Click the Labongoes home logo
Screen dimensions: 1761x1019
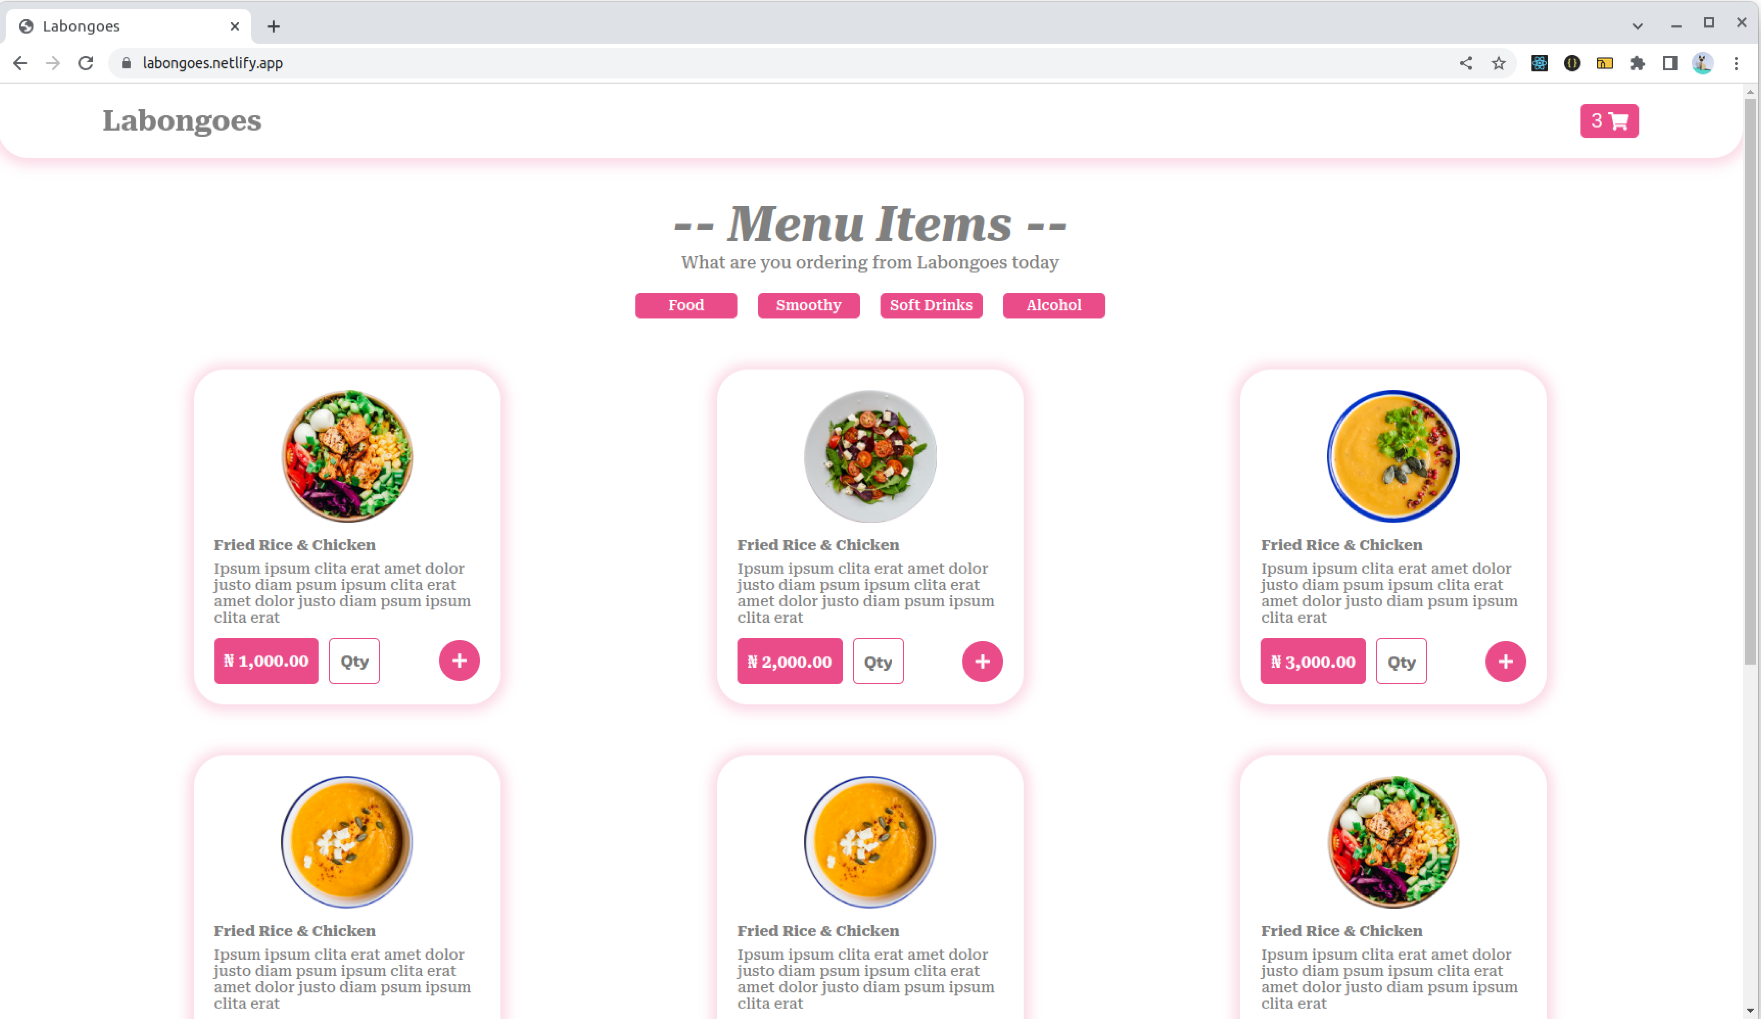182,120
